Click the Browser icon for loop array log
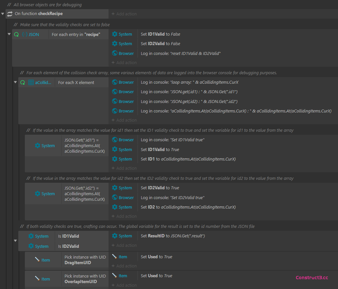This screenshot has width=338, height=289. (114, 82)
